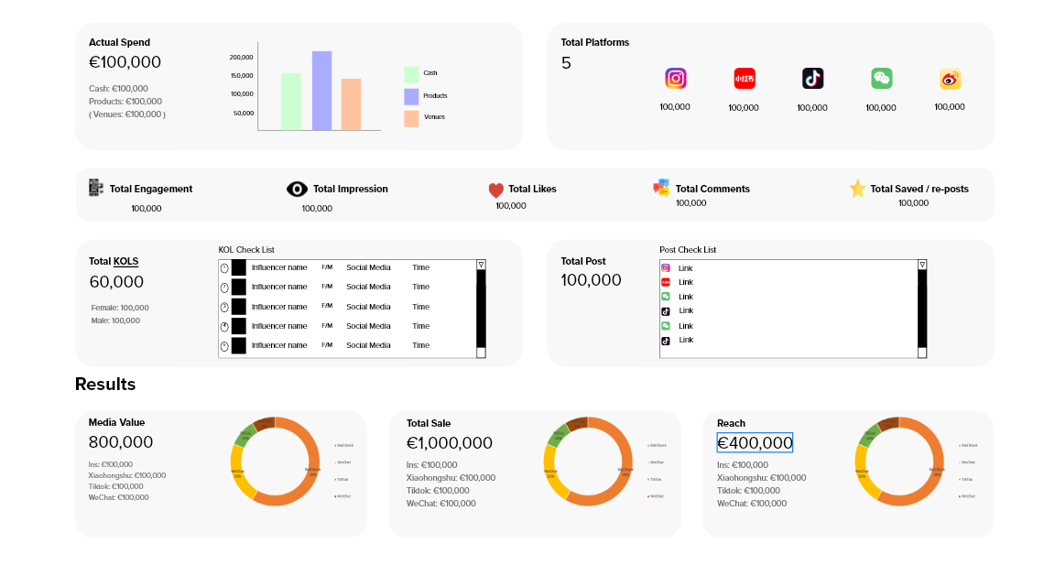Click the KOL Check List scrollbar
This screenshot has width=1055, height=565.
click(x=481, y=311)
